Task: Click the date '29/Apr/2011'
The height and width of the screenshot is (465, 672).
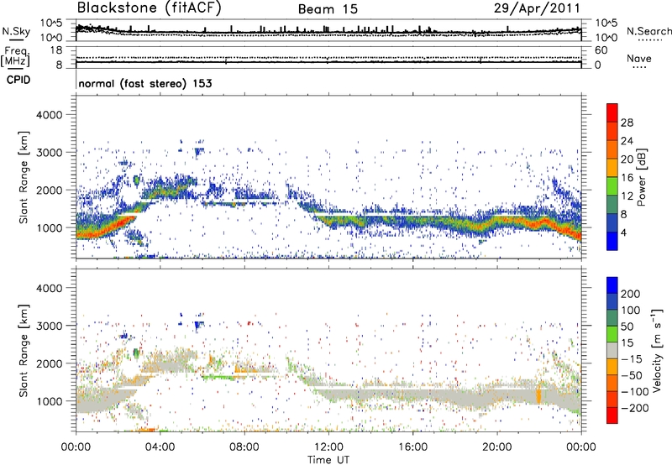Action: coord(537,8)
